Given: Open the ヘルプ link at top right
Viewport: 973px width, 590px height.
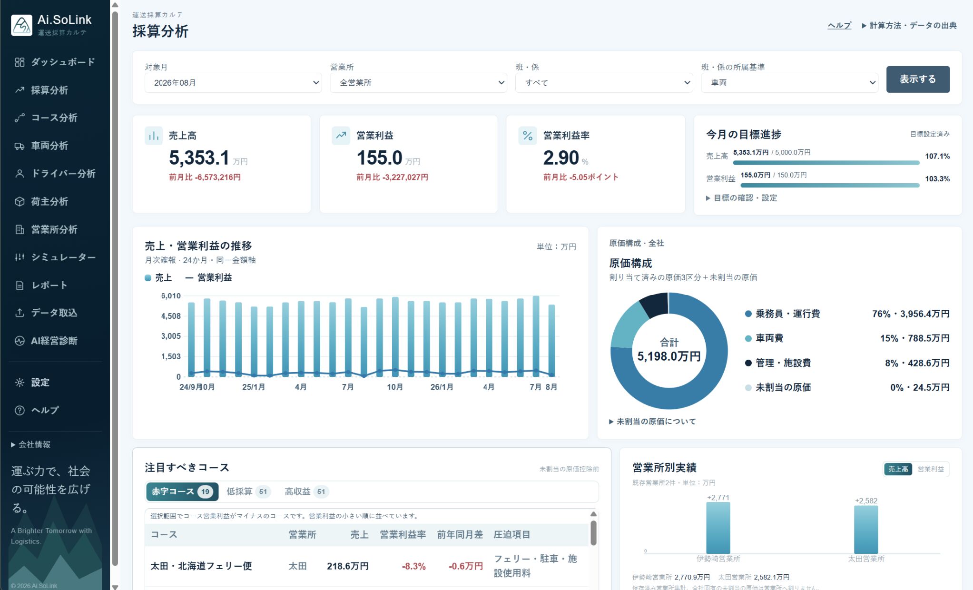Looking at the screenshot, I should (x=839, y=26).
